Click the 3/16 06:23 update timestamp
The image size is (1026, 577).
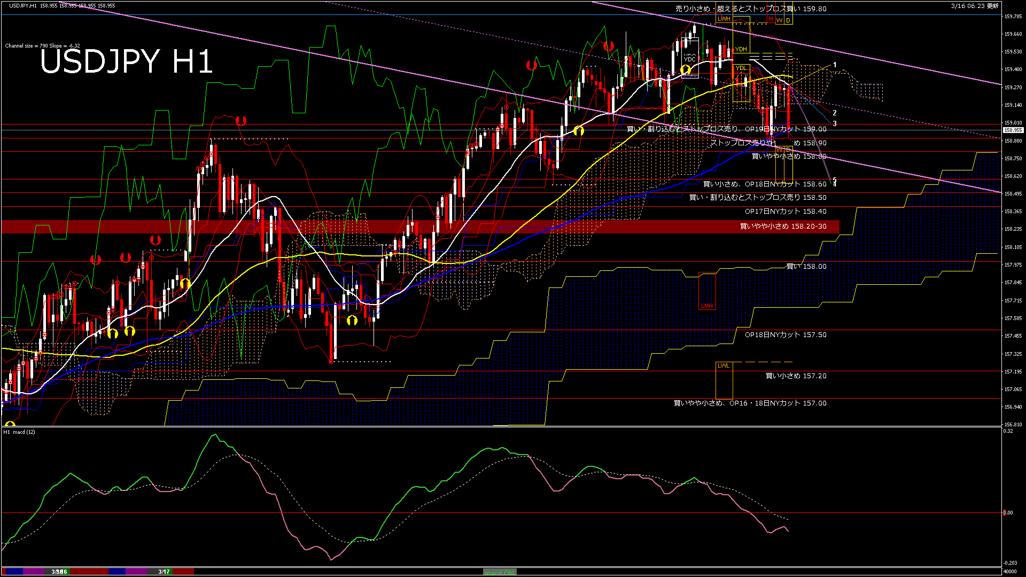[x=974, y=6]
